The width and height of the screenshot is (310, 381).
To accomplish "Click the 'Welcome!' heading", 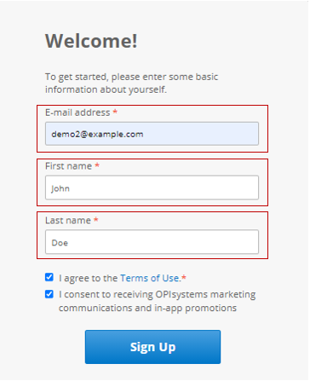I will point(91,41).
